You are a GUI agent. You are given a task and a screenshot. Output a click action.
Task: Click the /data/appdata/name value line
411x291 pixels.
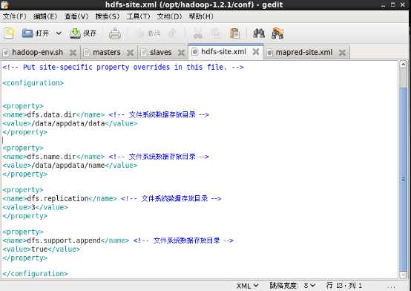coord(70,166)
